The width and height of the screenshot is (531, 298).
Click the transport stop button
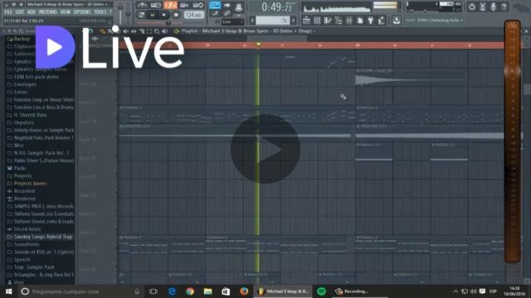pos(164,15)
